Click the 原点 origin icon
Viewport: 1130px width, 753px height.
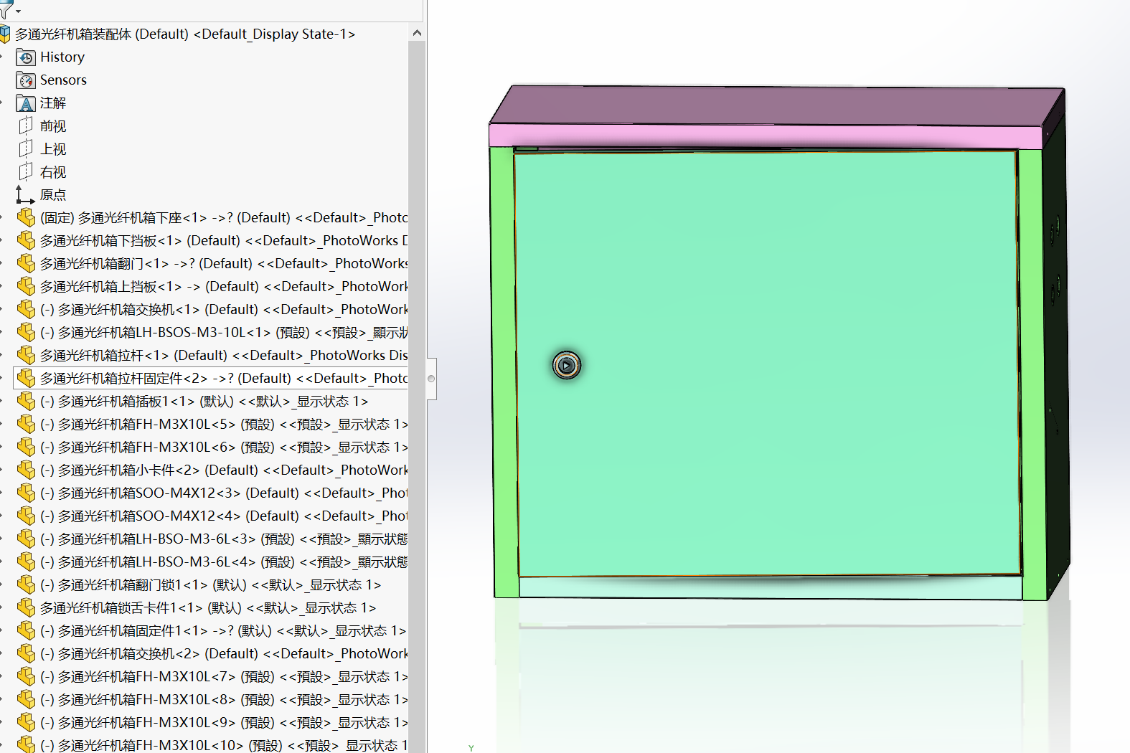26,195
